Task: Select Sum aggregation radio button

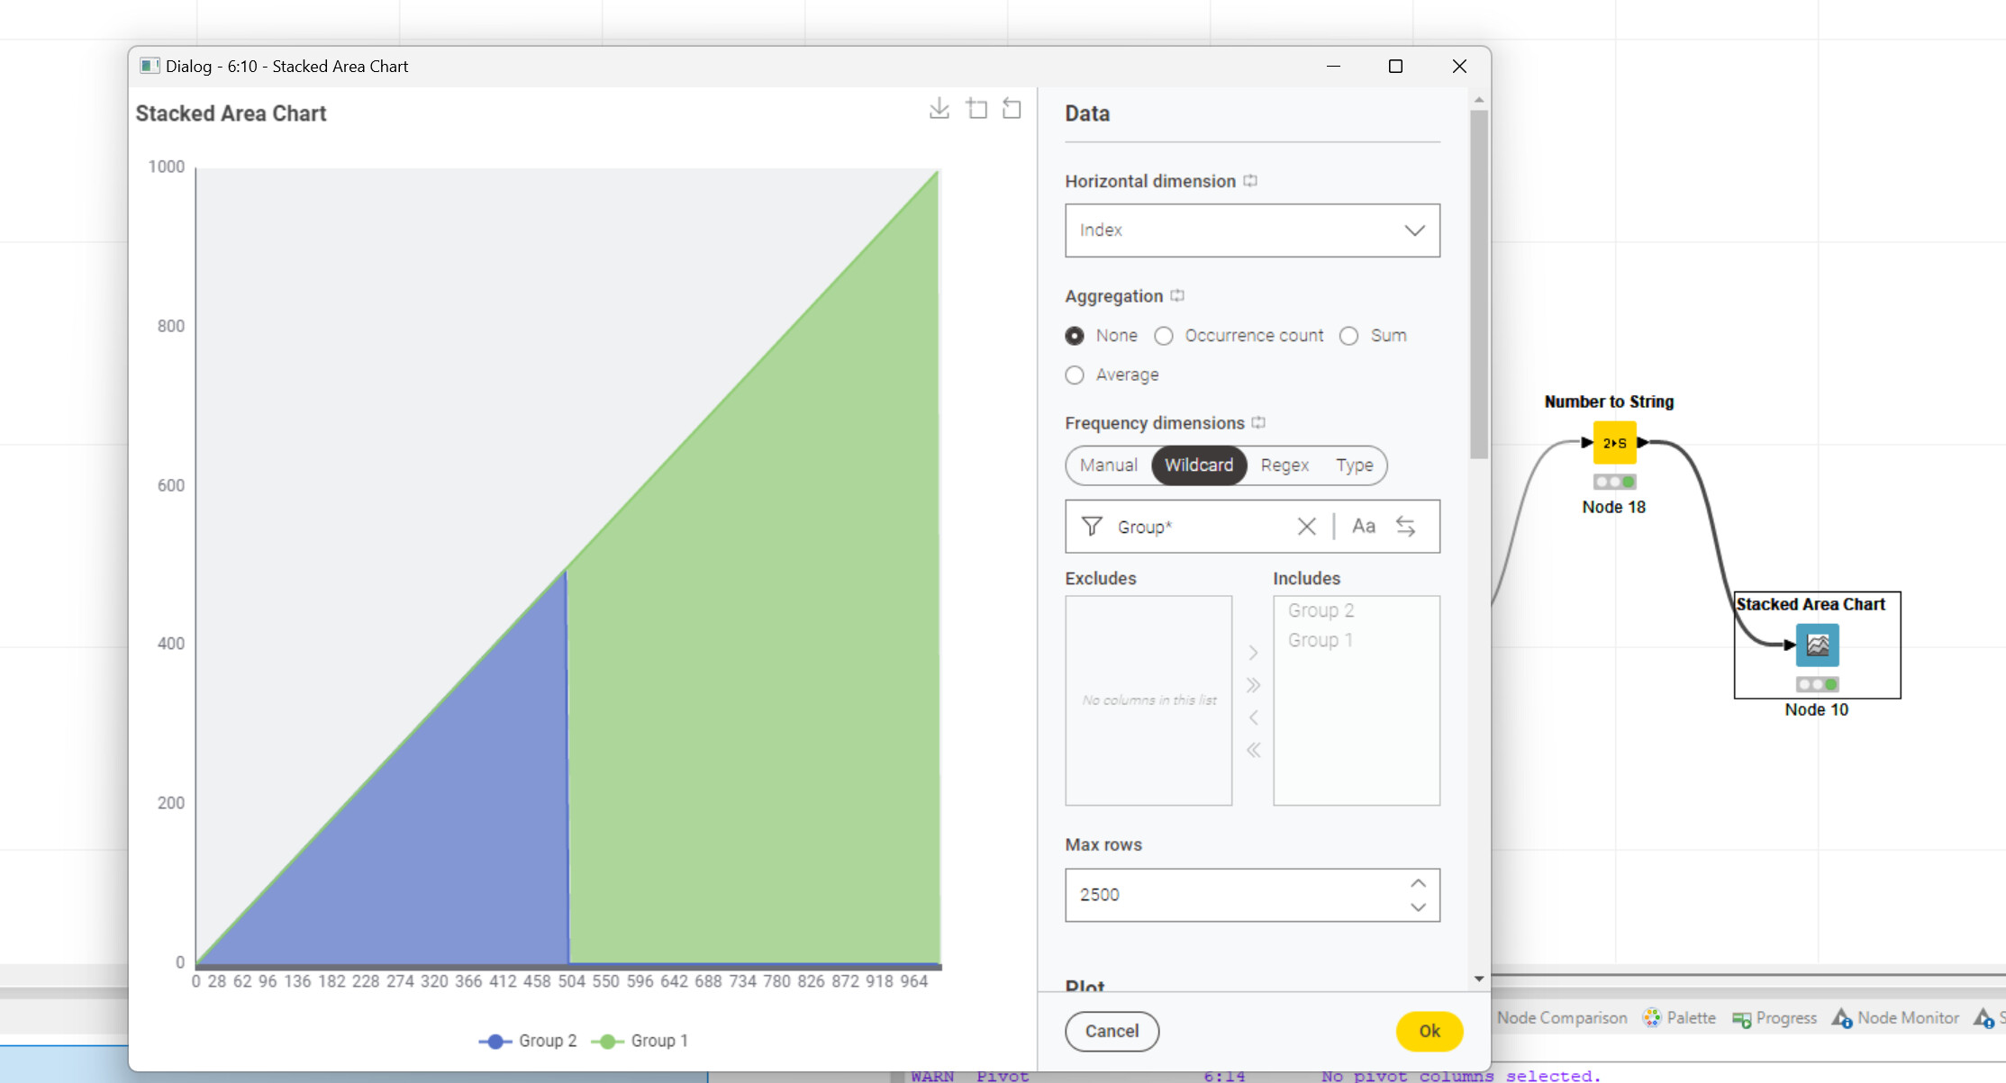Action: [1348, 336]
